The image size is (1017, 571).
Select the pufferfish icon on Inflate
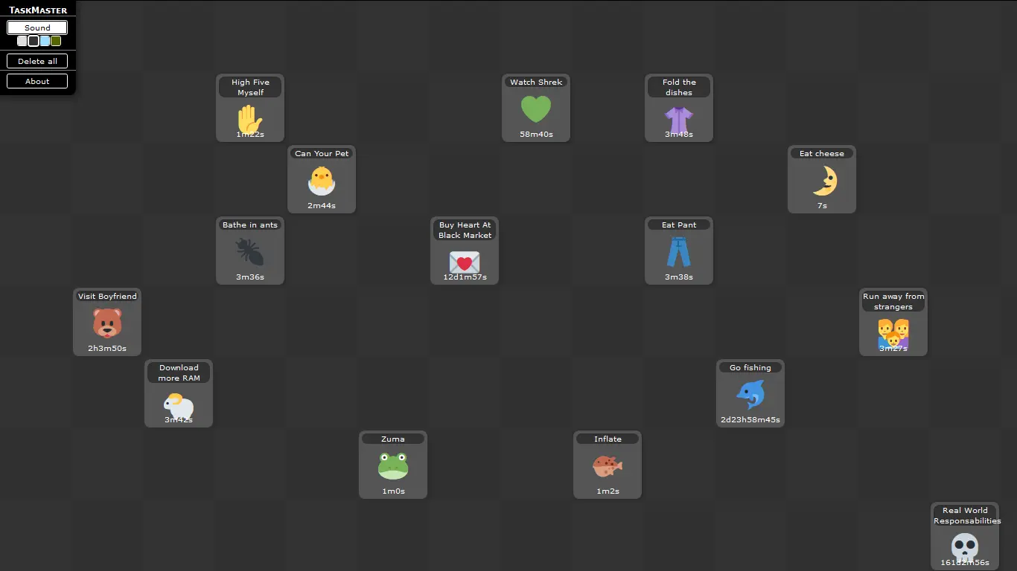click(x=608, y=466)
